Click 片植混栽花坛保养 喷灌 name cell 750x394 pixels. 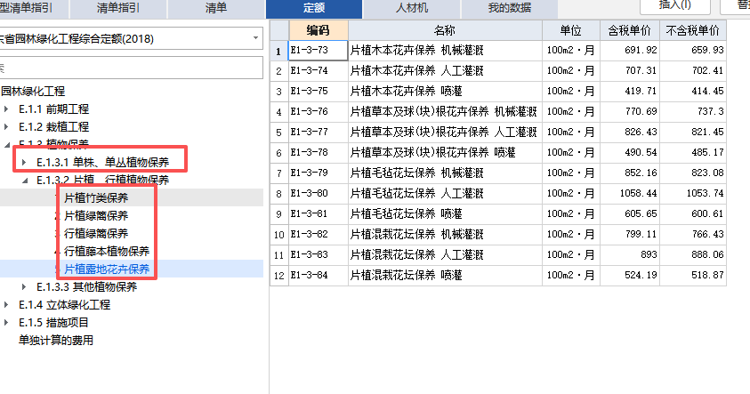(x=445, y=276)
